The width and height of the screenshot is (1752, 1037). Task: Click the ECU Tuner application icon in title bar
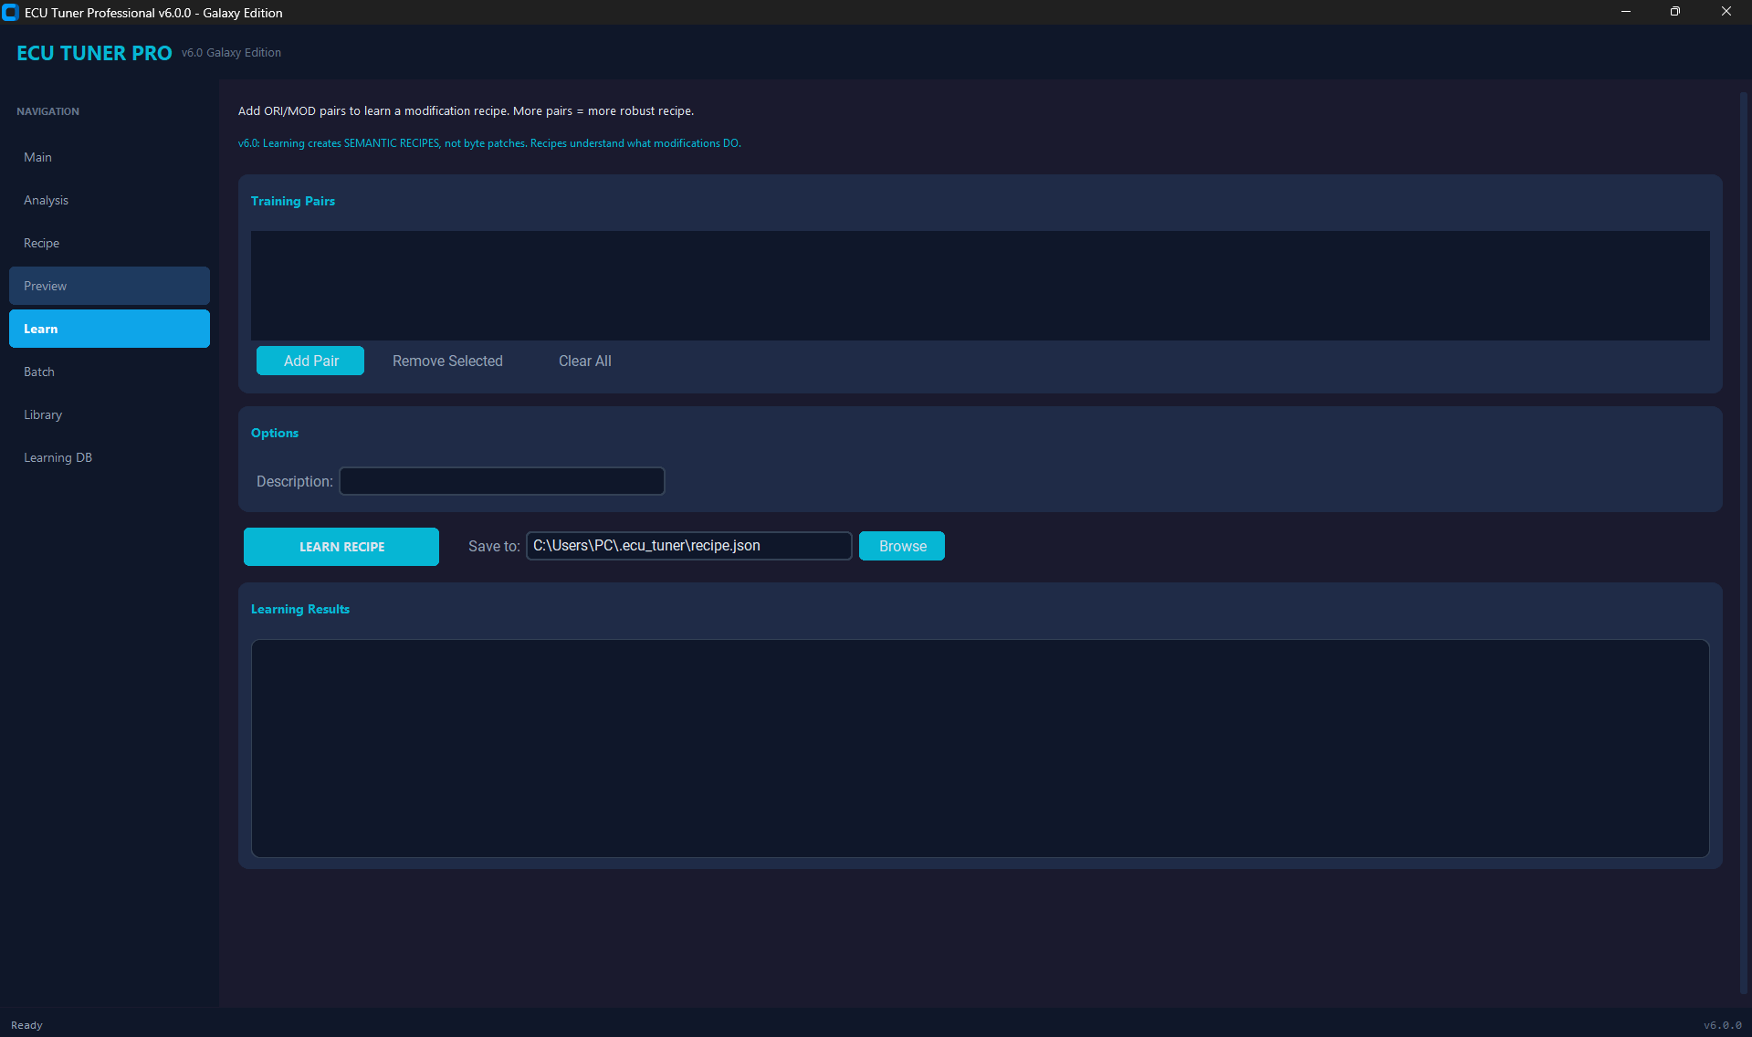pyautogui.click(x=10, y=12)
